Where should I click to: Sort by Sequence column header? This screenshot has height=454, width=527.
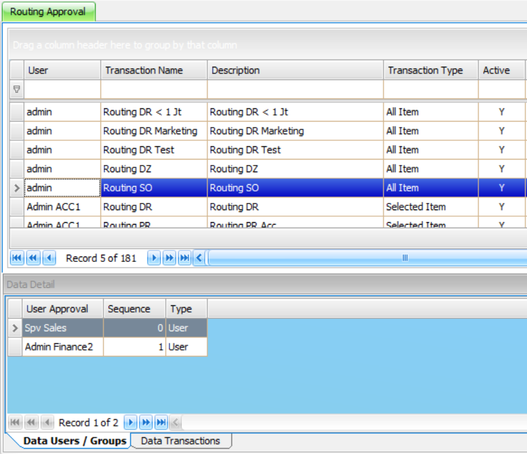134,308
